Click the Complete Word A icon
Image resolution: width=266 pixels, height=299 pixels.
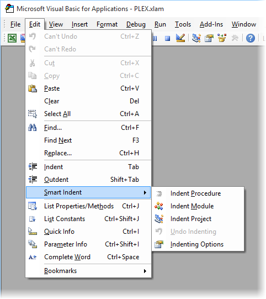33,257
